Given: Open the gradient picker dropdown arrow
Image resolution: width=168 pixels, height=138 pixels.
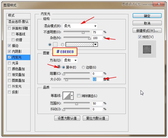Looking at the screenshot, I should coord(95,44).
